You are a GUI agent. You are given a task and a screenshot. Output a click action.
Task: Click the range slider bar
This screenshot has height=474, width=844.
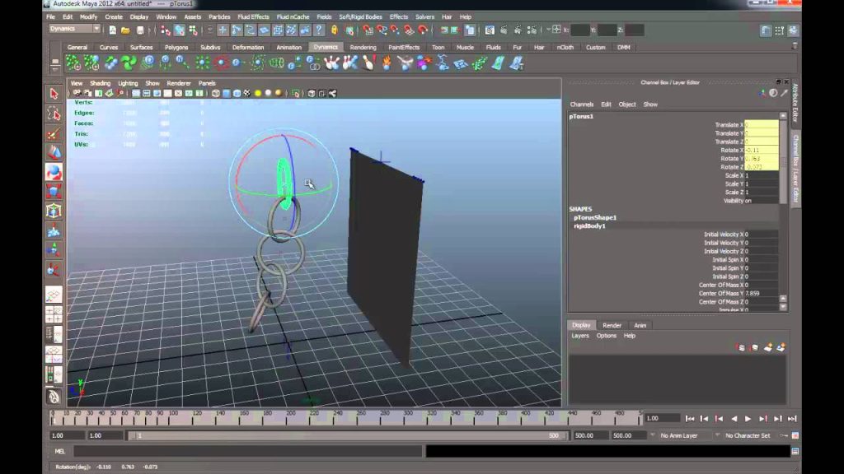click(347, 435)
